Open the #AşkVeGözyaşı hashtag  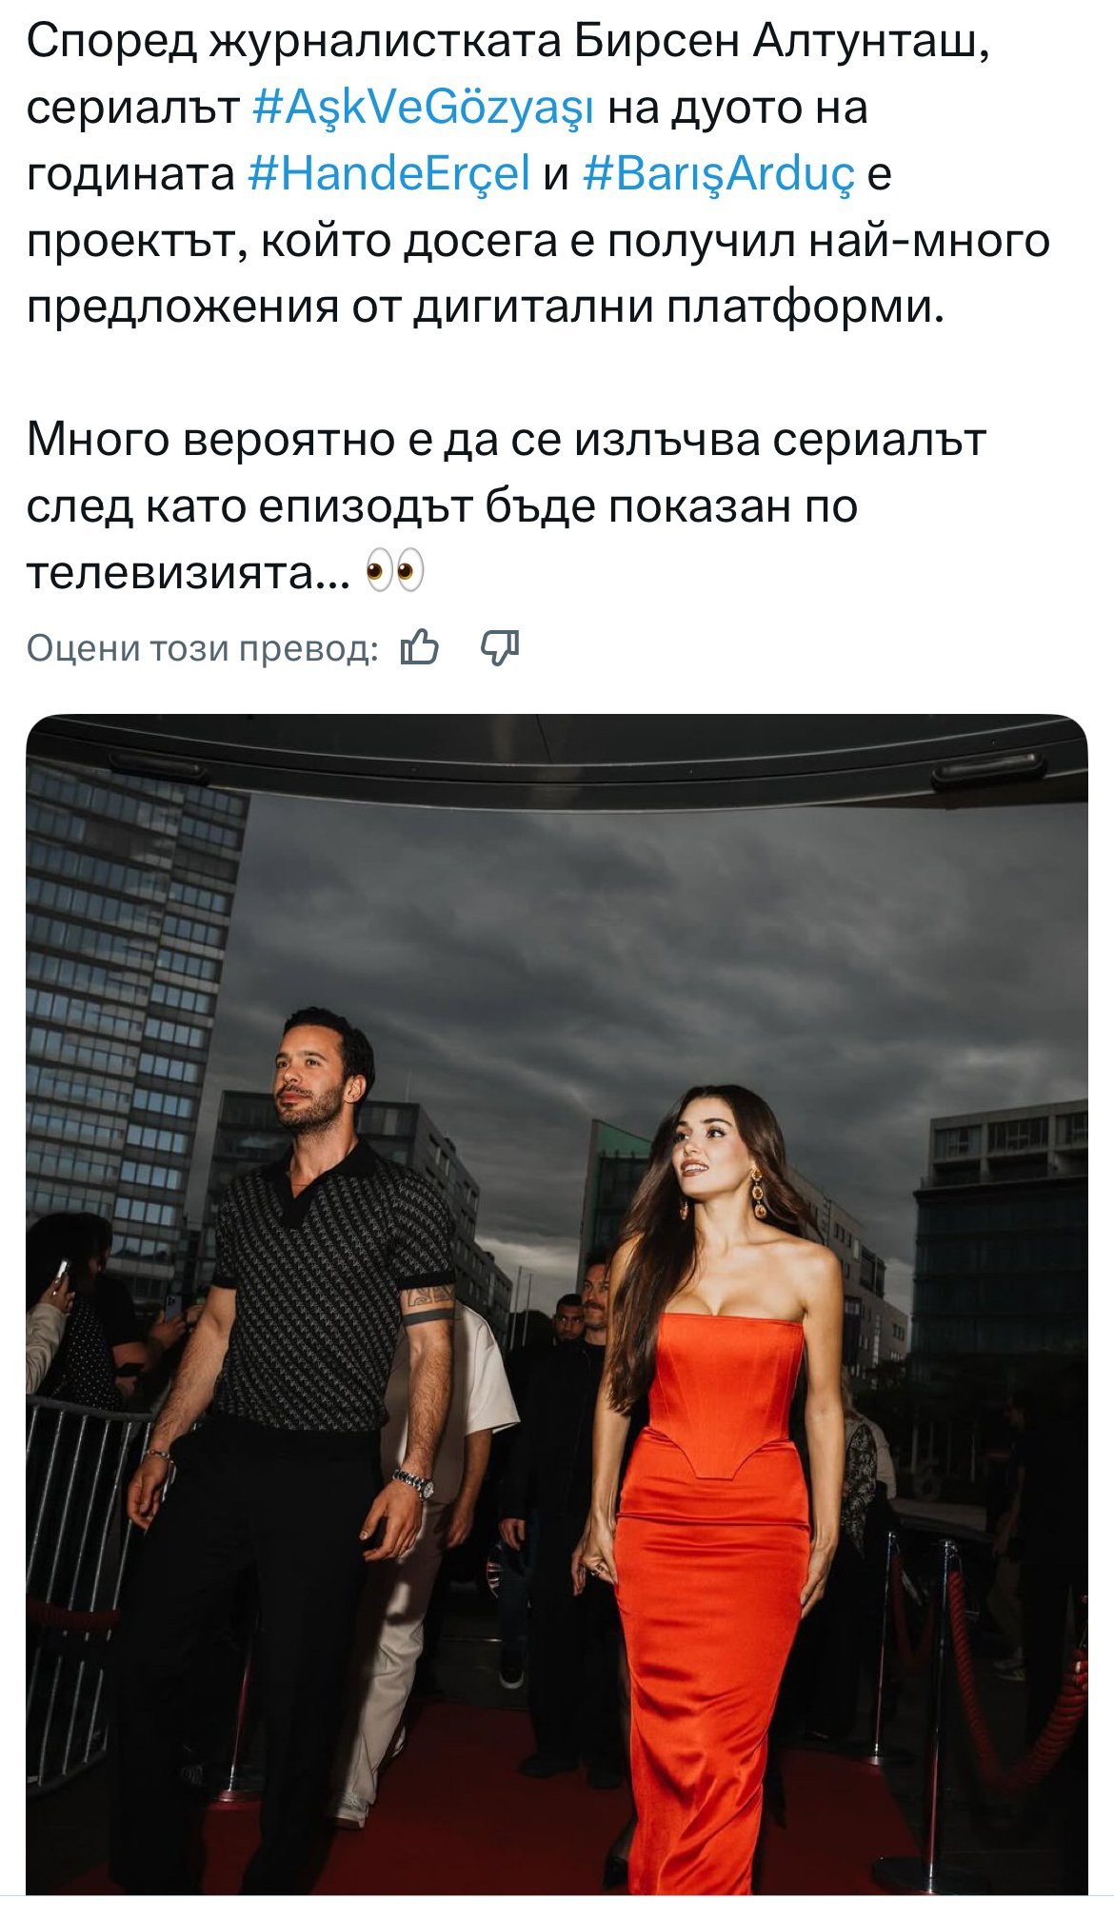(x=424, y=108)
